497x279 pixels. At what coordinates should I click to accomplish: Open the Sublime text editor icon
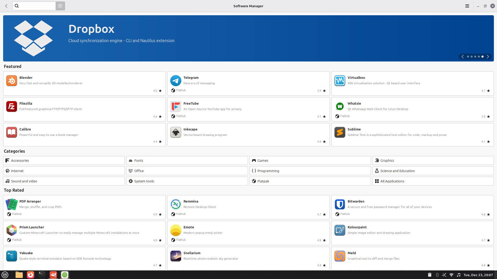340,132
